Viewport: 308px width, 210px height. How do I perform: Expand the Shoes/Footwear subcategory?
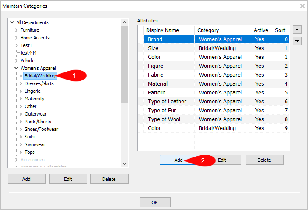pos(21,129)
